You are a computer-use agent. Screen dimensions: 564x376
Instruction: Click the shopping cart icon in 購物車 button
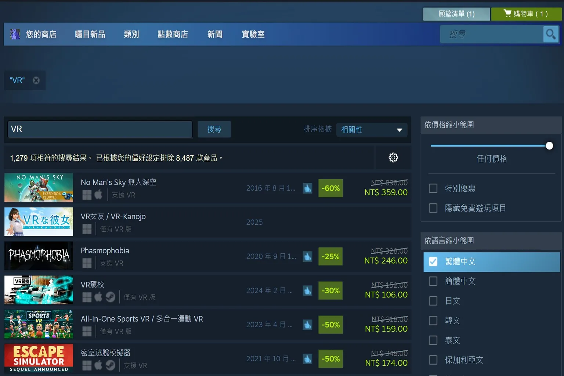click(507, 14)
